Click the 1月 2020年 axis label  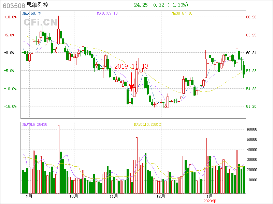[210, 198]
